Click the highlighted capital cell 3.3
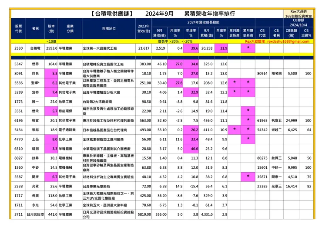This screenshot has width=322, height=228. (51, 149)
